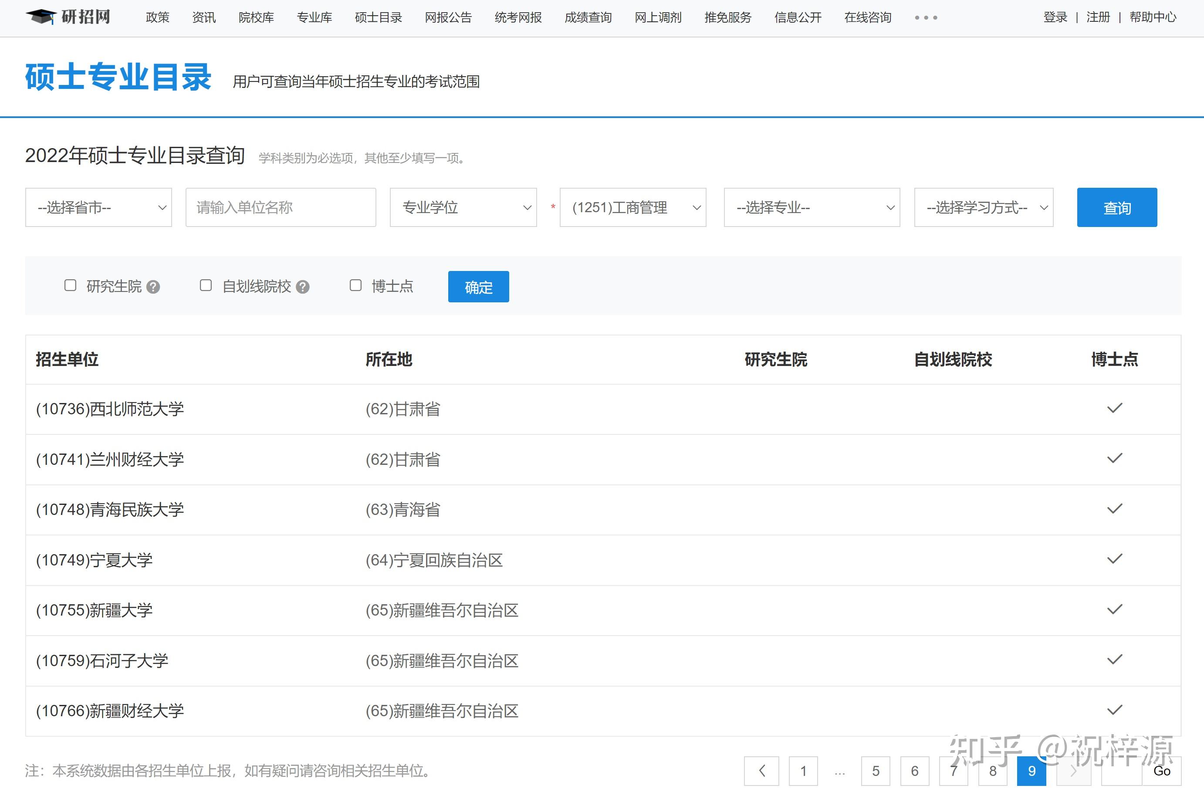Enable the 研究生院 checkbox
The image size is (1204, 799).
pos(70,285)
